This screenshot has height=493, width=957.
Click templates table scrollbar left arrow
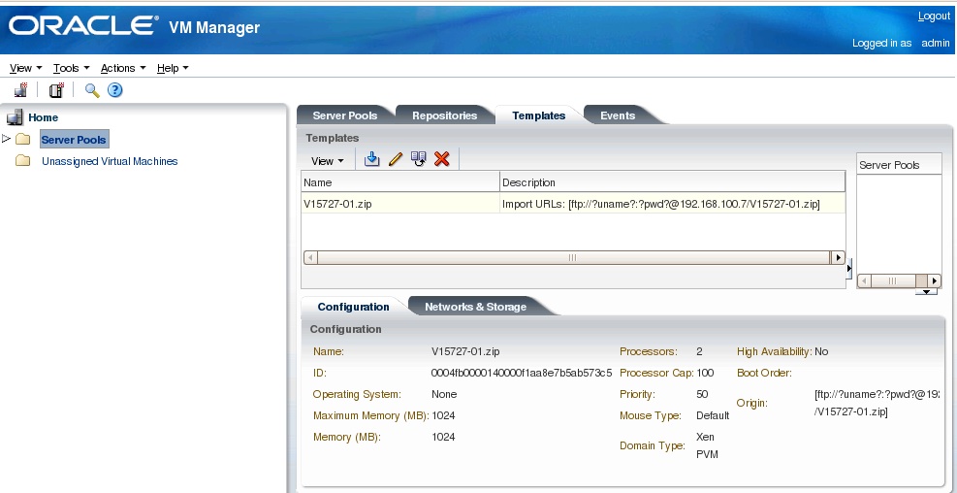pos(310,258)
